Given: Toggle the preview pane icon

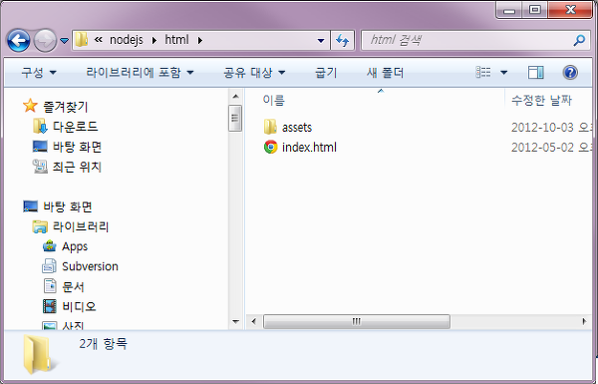Looking at the screenshot, I should click(536, 72).
